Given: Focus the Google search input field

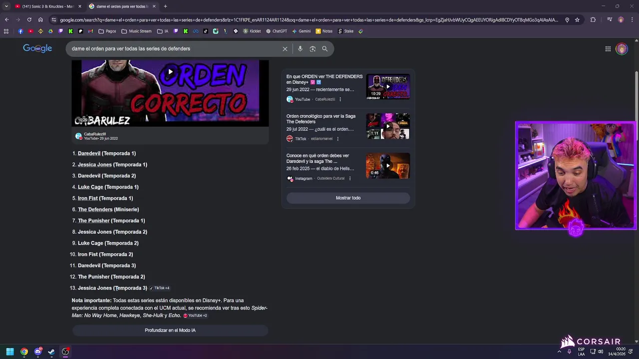Looking at the screenshot, I should pos(175,49).
